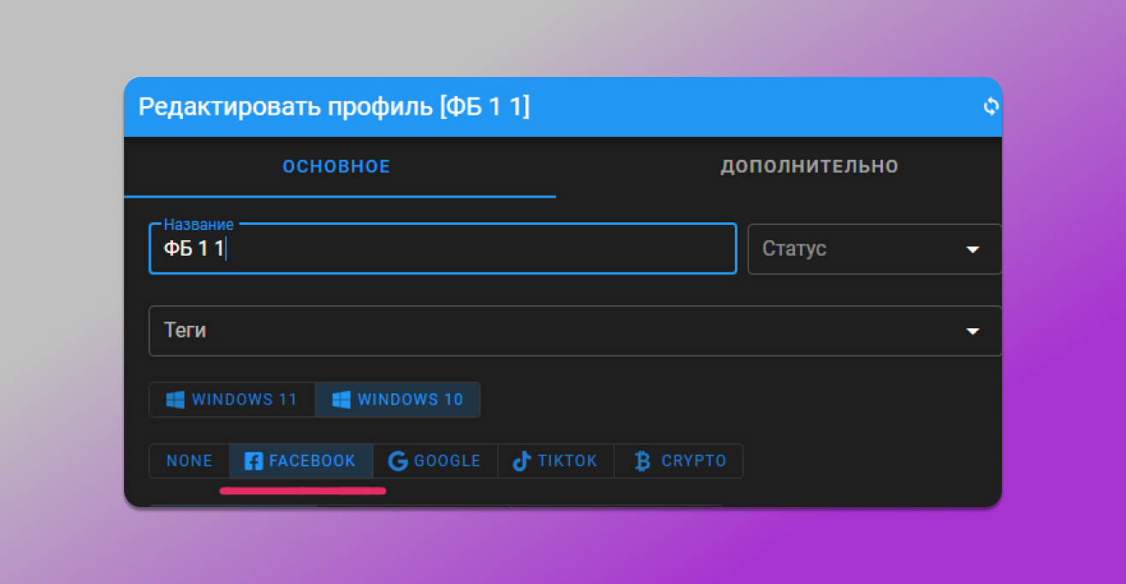The height and width of the screenshot is (584, 1126).
Task: Select GOOGLE as the profile platform
Action: [435, 461]
